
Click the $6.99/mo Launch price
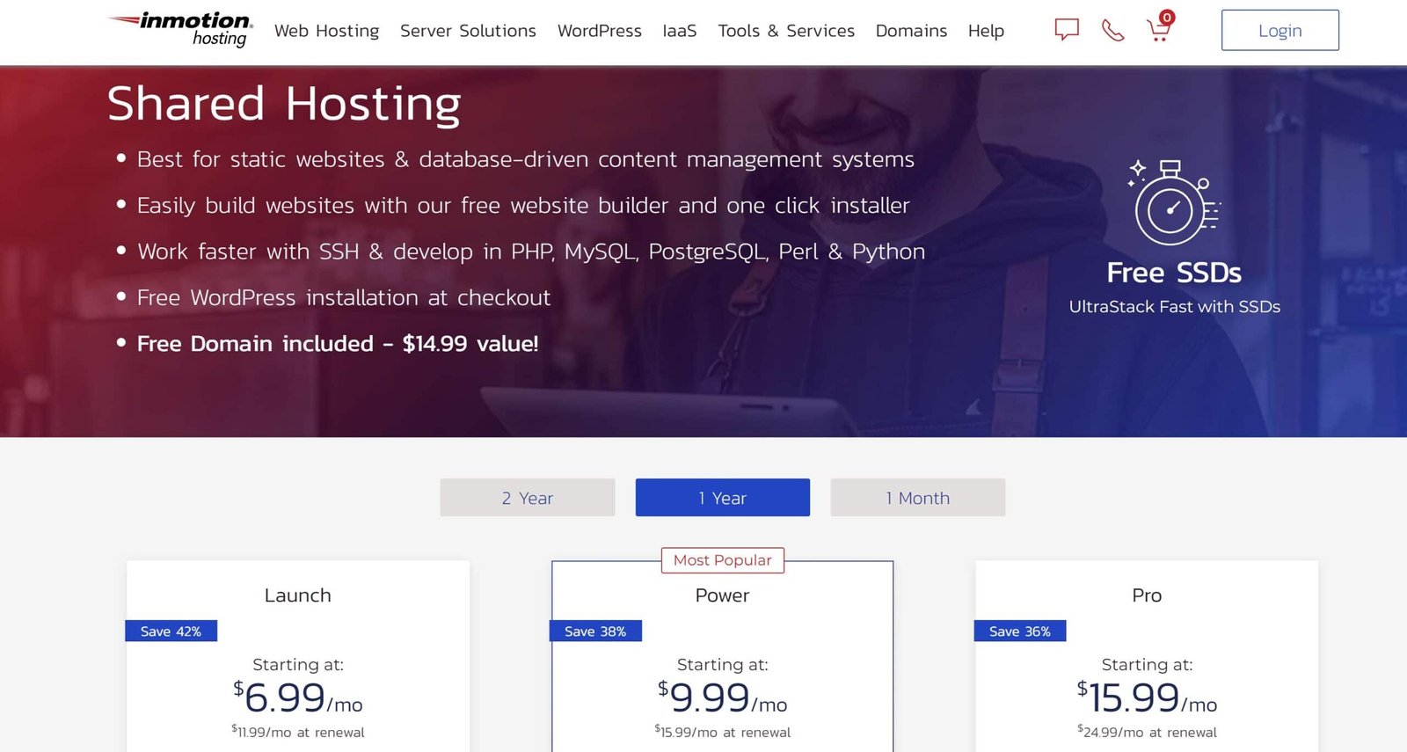coord(298,697)
